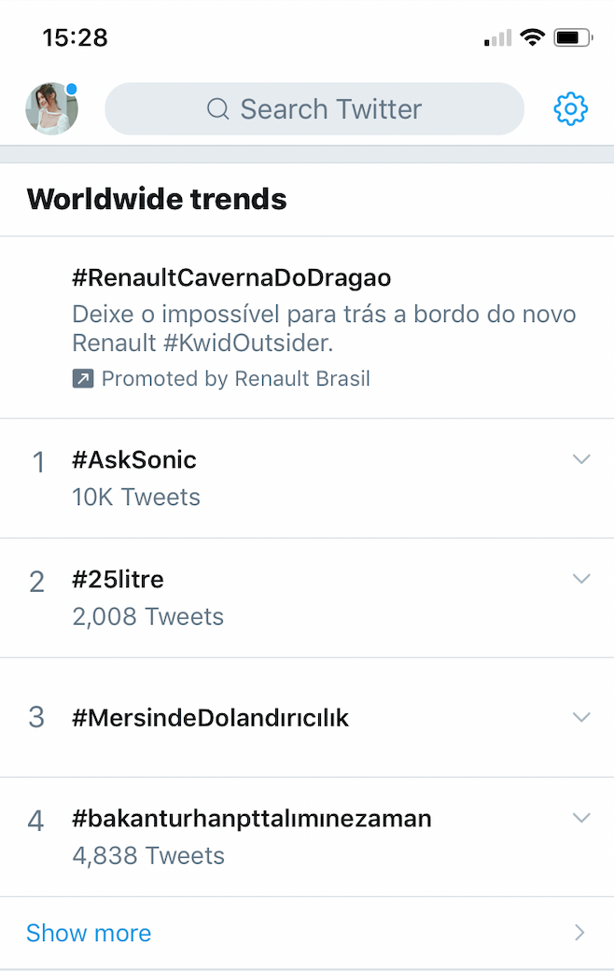View the #MersindeDolandırıcılık trend
Viewport: 614px width, 971px height.
210,718
